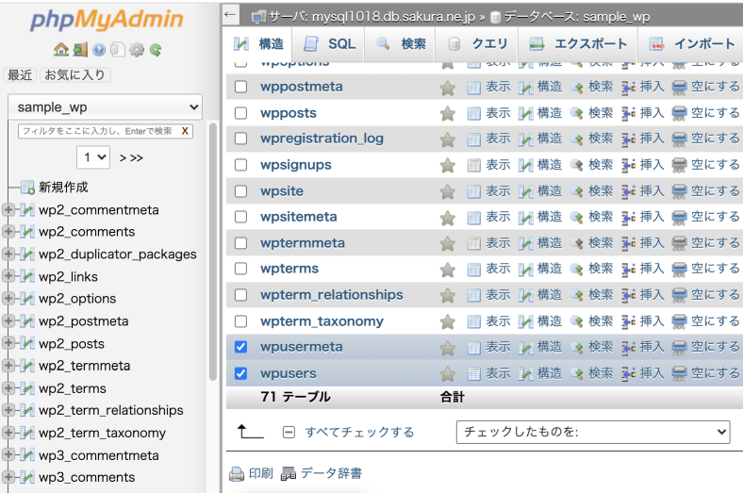The height and width of the screenshot is (493, 743).
Task: Select the wpsite table checkbox
Action: (240, 190)
